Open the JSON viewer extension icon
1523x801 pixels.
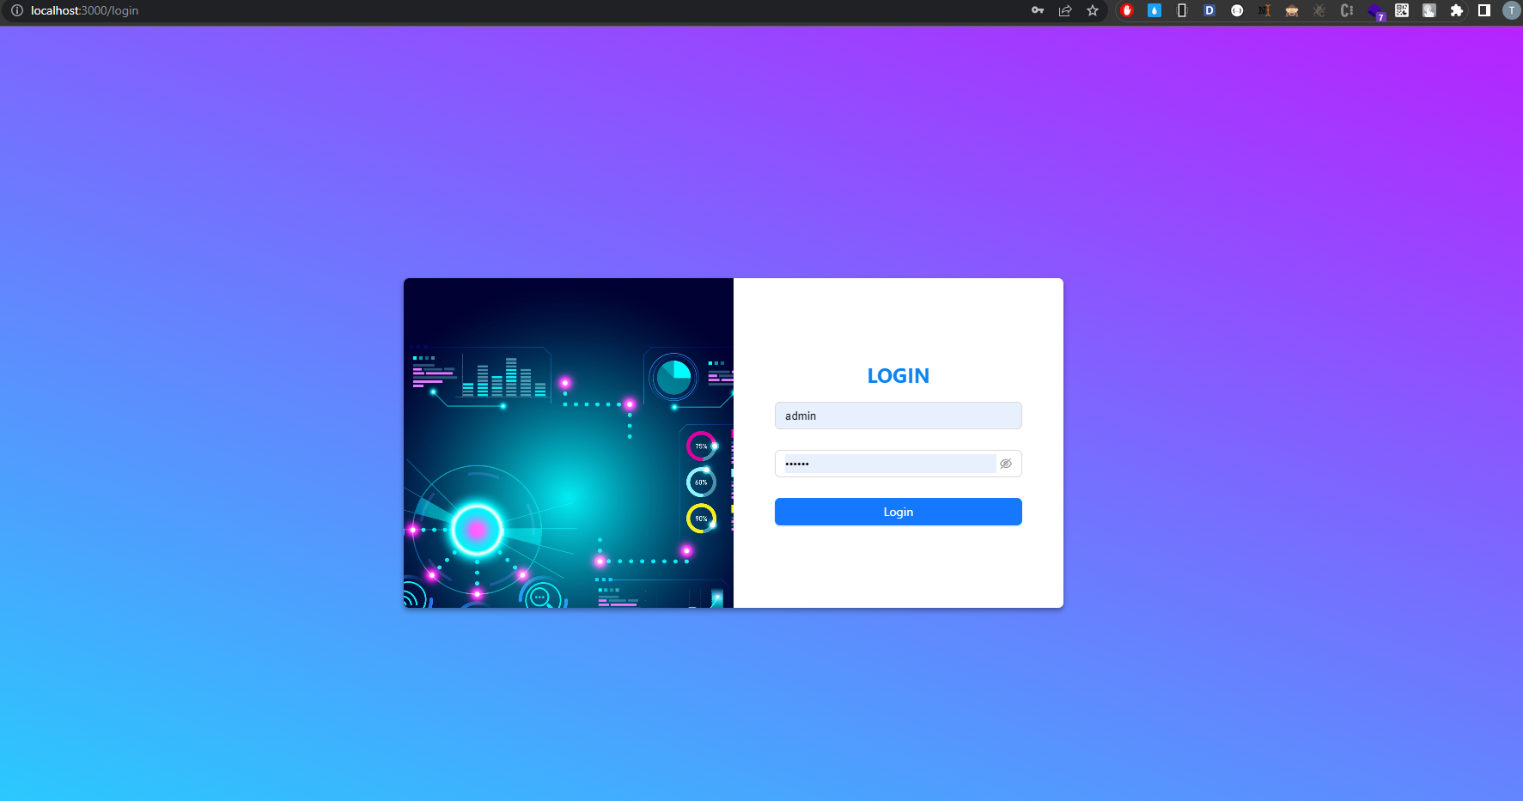click(1237, 11)
